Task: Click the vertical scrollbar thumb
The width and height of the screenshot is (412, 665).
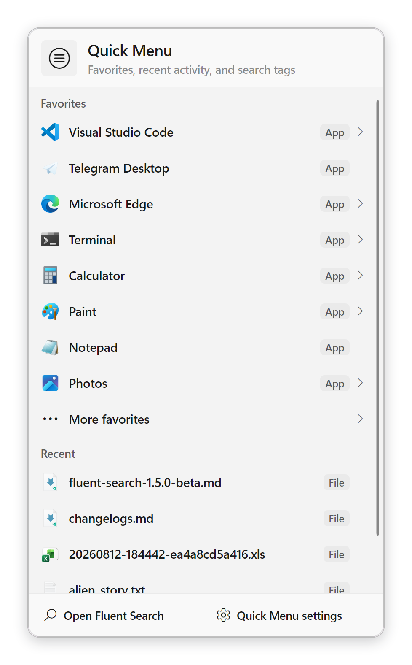Action: point(377,318)
